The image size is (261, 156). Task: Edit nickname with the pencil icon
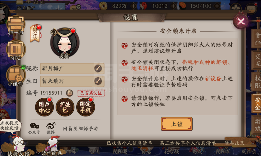pos(98,68)
